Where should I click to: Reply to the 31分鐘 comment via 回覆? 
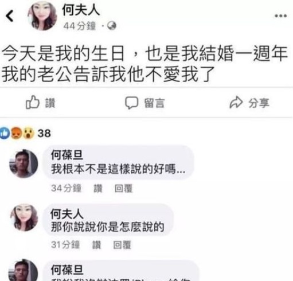tap(122, 245)
